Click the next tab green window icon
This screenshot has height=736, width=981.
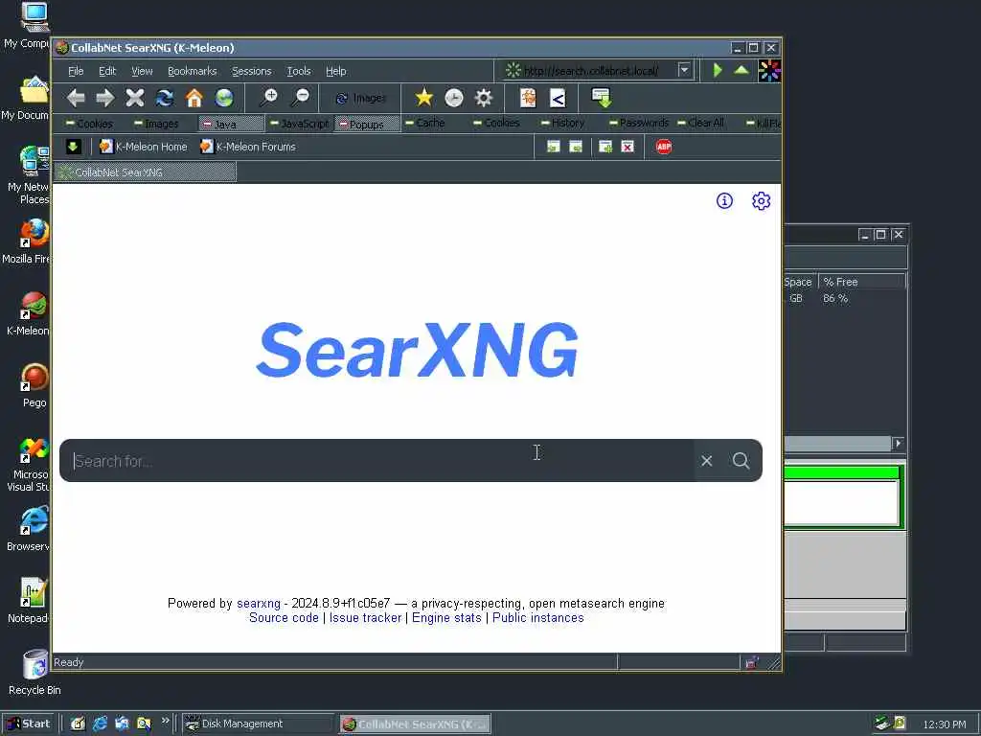tap(576, 147)
